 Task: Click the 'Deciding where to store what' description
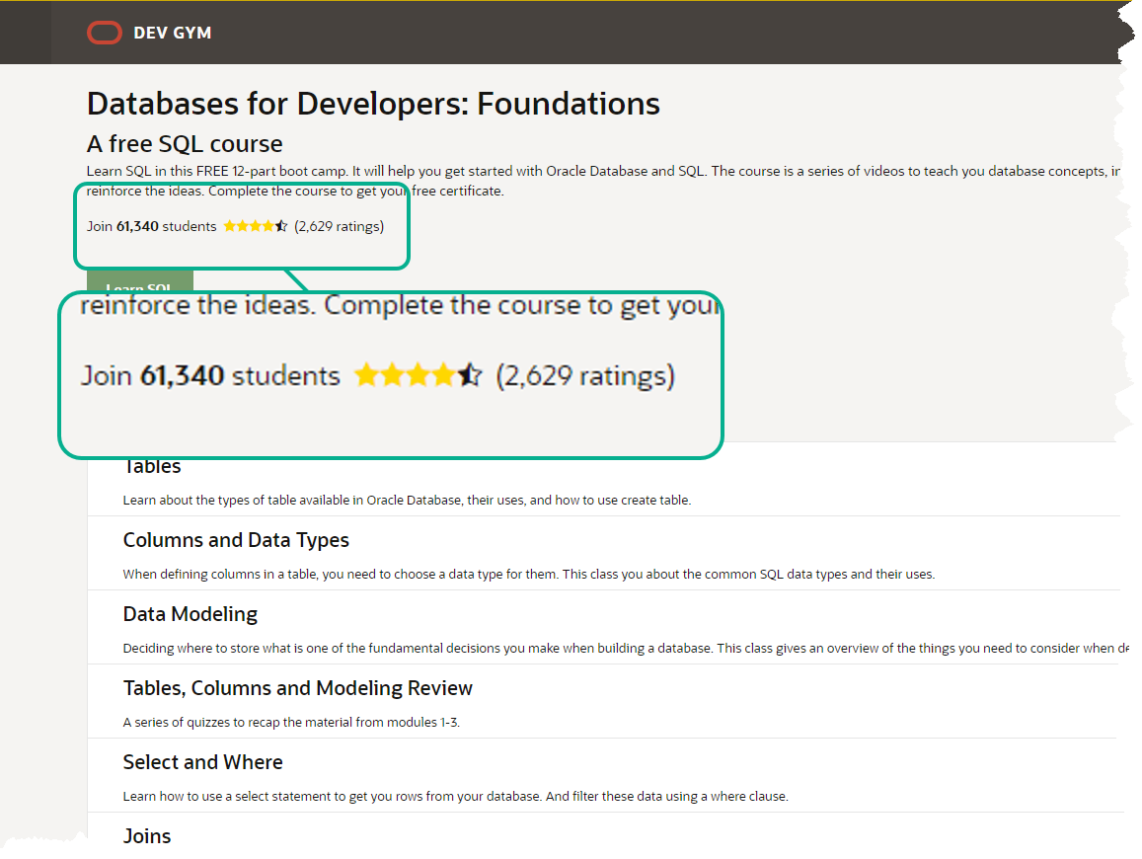tap(626, 649)
